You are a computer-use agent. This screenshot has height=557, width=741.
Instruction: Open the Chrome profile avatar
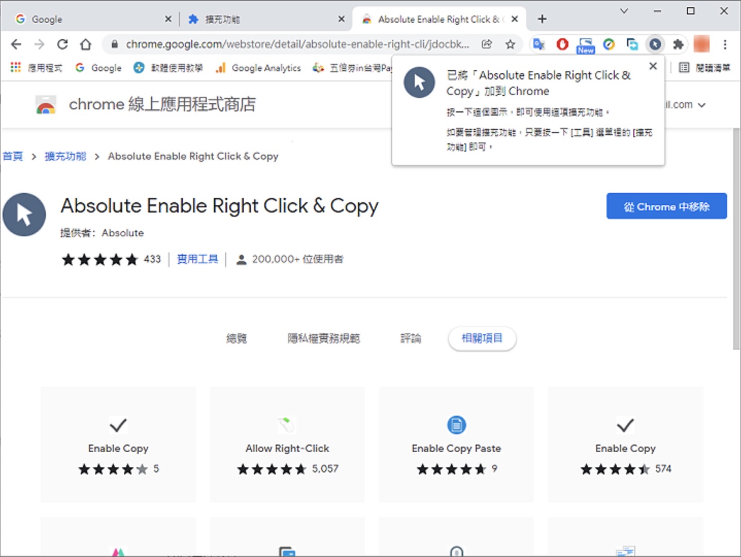(701, 44)
